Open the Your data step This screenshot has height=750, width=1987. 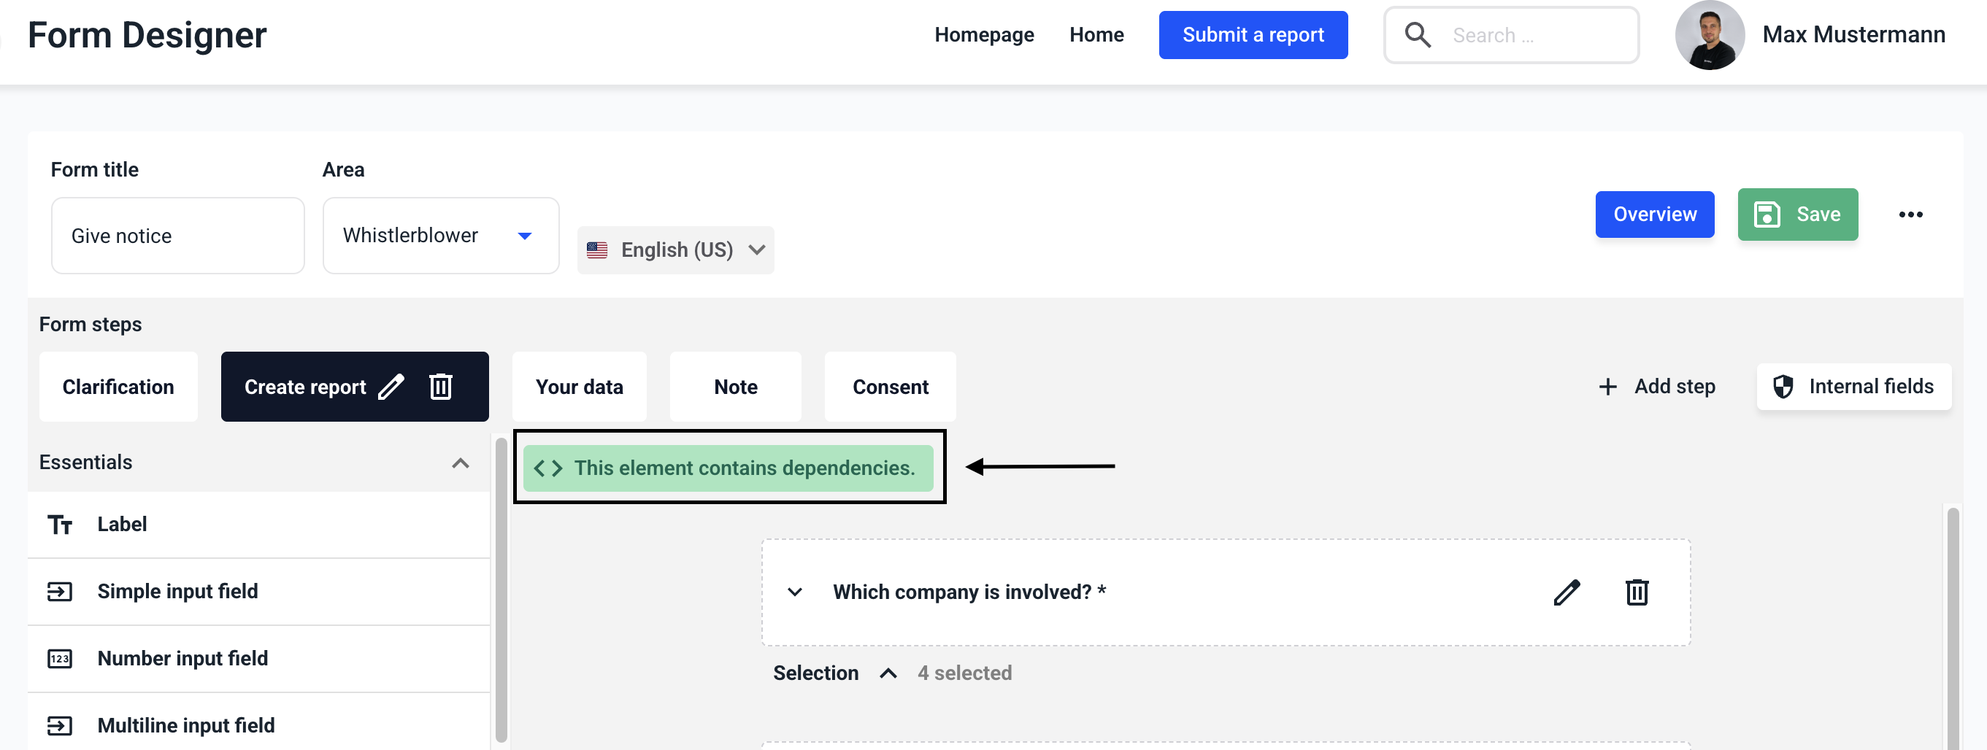coord(579,387)
